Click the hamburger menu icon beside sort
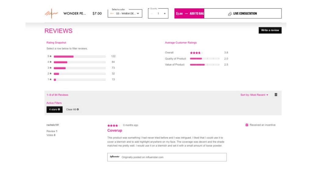The height and width of the screenshot is (176, 312). click(x=276, y=95)
